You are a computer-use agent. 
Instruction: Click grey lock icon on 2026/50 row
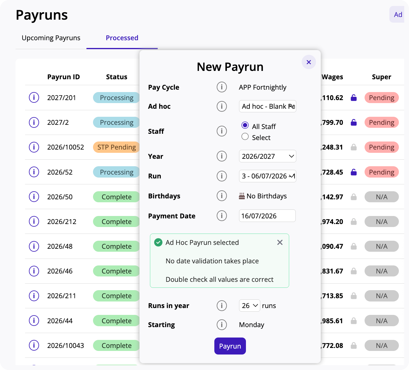[x=354, y=197]
